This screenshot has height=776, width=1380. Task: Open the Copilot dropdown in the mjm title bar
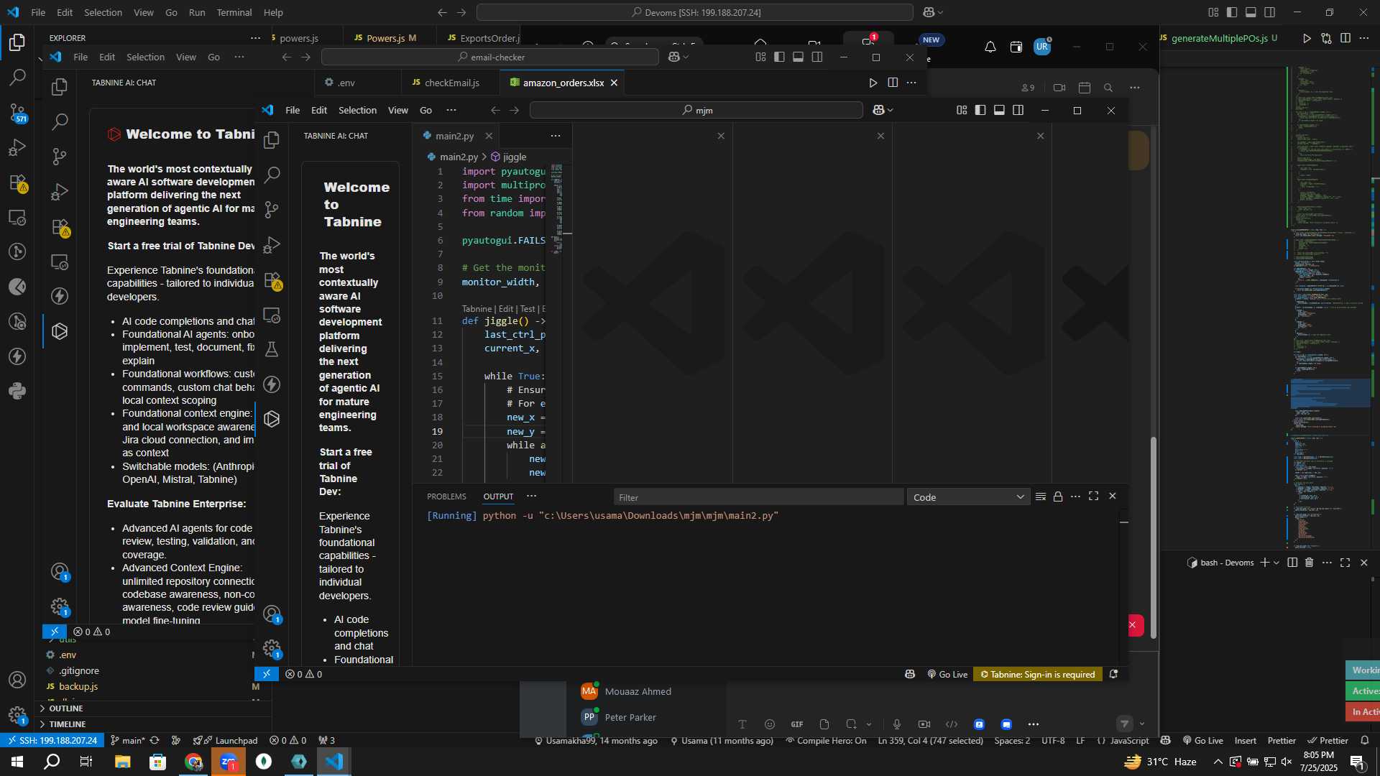(x=883, y=110)
